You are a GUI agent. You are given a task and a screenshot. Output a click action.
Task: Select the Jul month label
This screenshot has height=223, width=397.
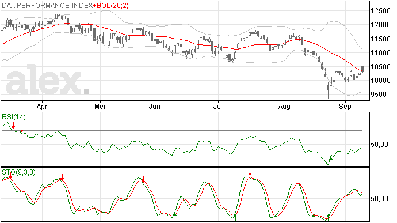click(217, 106)
